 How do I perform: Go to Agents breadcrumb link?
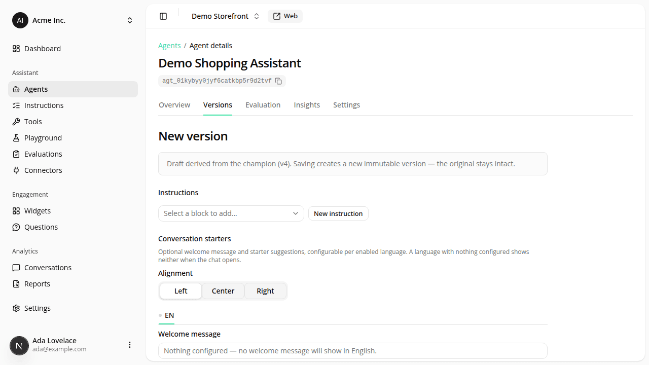[x=169, y=46]
